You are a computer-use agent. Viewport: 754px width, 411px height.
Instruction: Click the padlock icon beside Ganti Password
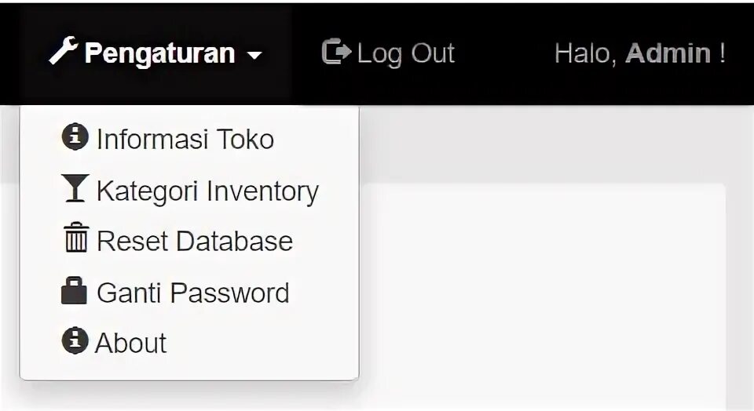coord(75,290)
